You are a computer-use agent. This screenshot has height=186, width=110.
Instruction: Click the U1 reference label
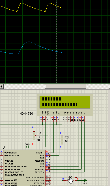click(5, 147)
